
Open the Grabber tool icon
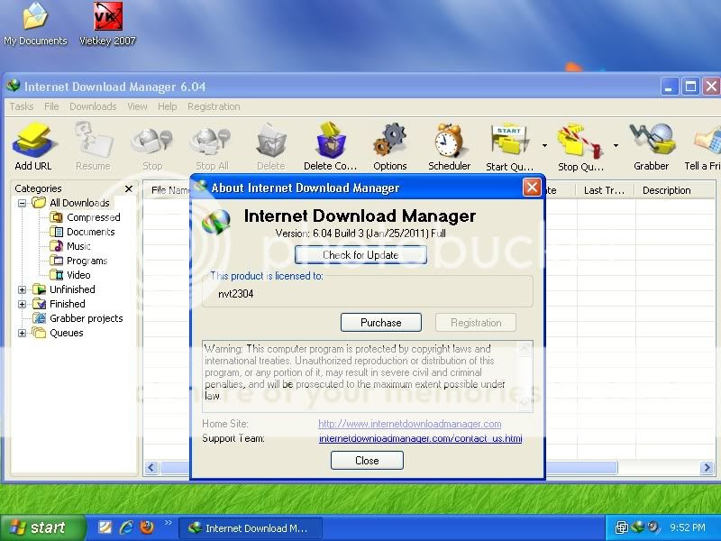click(652, 146)
